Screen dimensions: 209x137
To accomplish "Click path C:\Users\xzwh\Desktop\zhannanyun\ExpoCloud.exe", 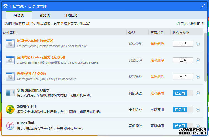I will (52, 46).
